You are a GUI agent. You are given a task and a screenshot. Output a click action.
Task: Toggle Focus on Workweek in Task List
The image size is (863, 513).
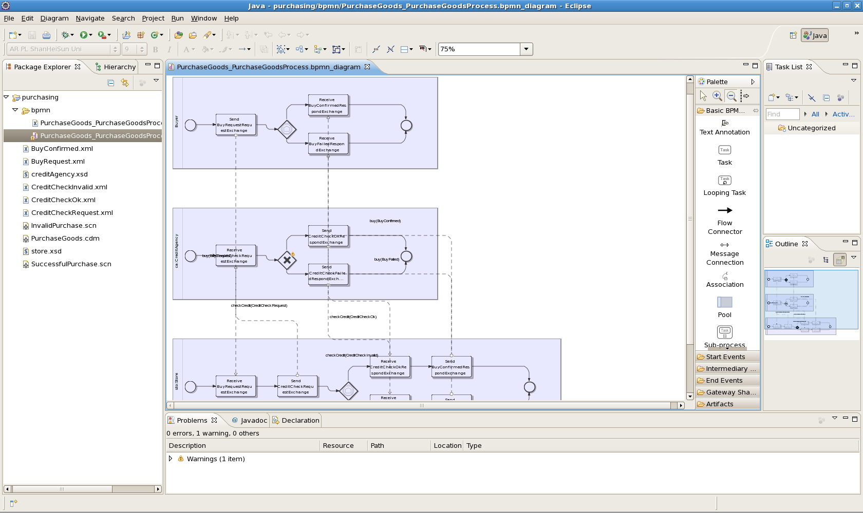pos(840,97)
